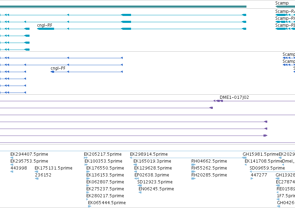This screenshot has height=208, width=295.
Task: Select the cngl-RF exon block under its label
Action: 46,29
